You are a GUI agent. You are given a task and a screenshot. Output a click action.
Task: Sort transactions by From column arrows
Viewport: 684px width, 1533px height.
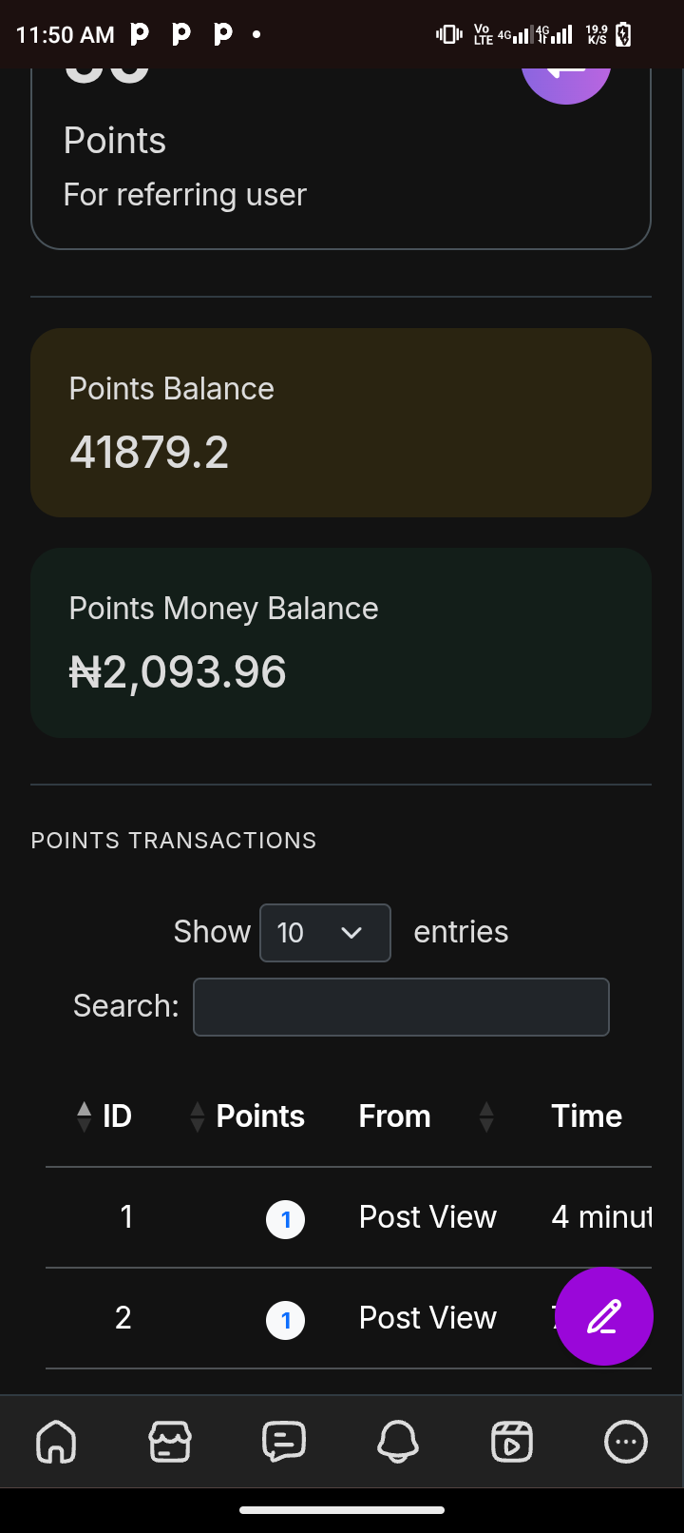tap(486, 1116)
